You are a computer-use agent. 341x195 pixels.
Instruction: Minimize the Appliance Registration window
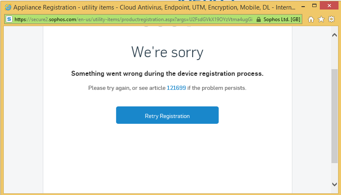click(303, 7)
